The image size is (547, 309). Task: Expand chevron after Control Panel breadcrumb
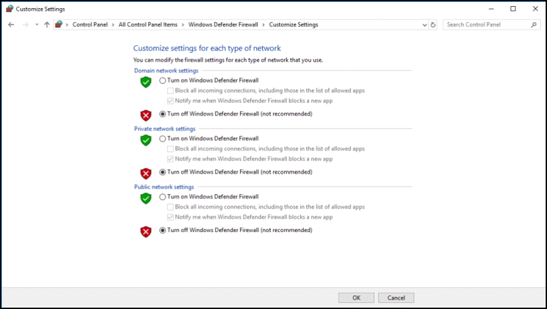(113, 25)
